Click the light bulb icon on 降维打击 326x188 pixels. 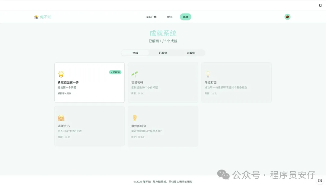click(208, 74)
